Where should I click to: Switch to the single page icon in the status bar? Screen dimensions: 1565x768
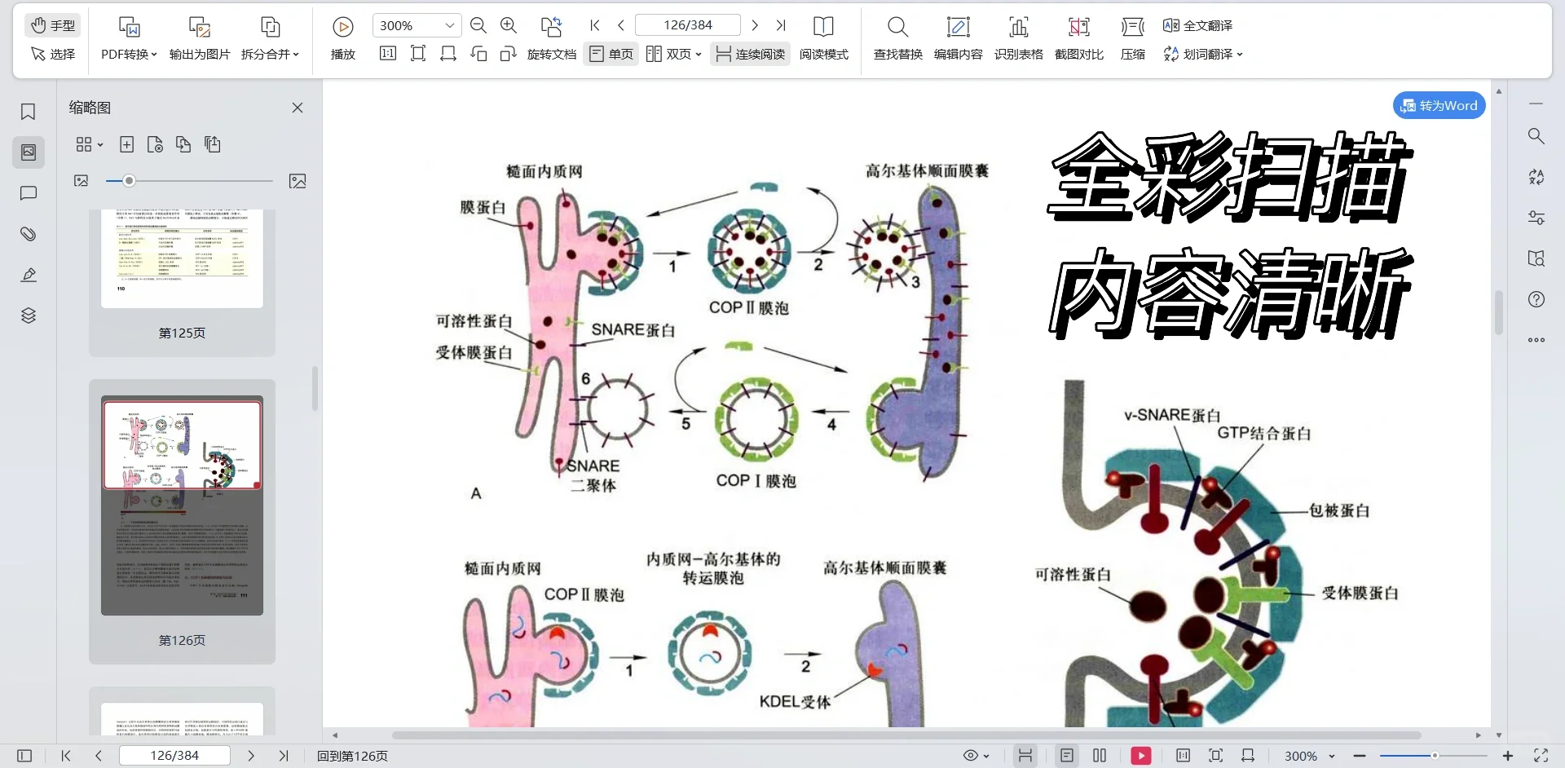[x=1067, y=756]
